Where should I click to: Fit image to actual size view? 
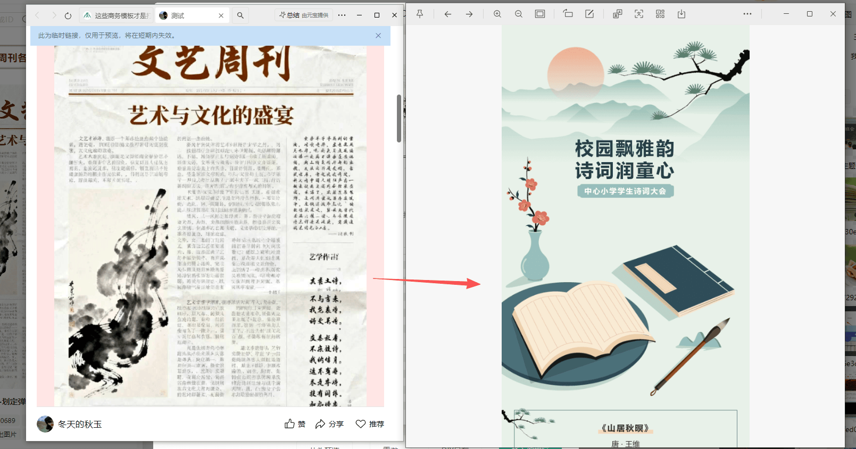[x=540, y=14]
